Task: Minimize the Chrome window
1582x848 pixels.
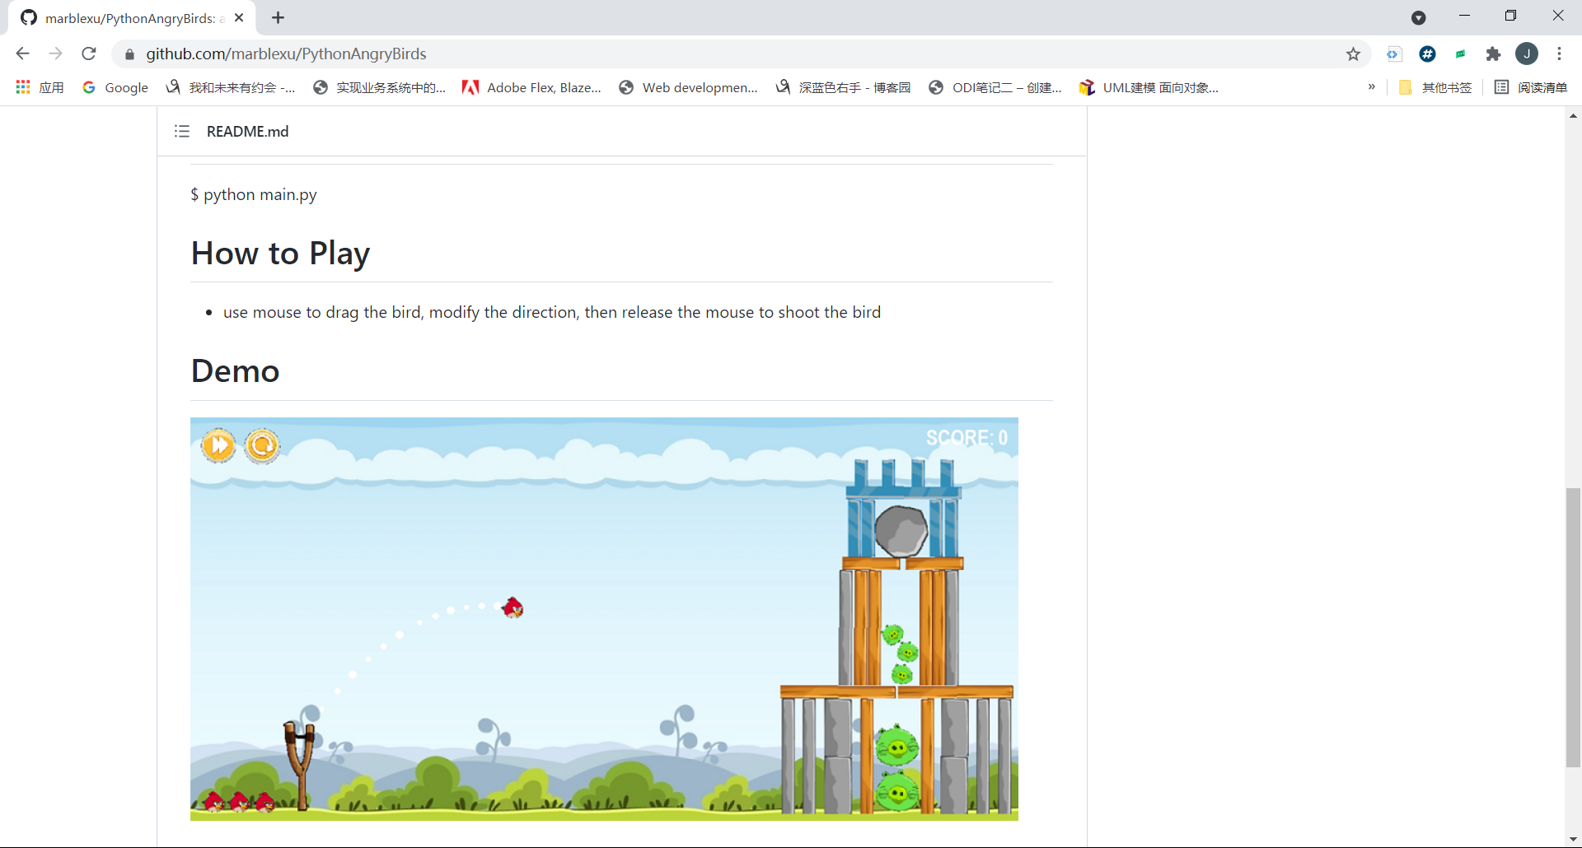Action: pyautogui.click(x=1464, y=16)
